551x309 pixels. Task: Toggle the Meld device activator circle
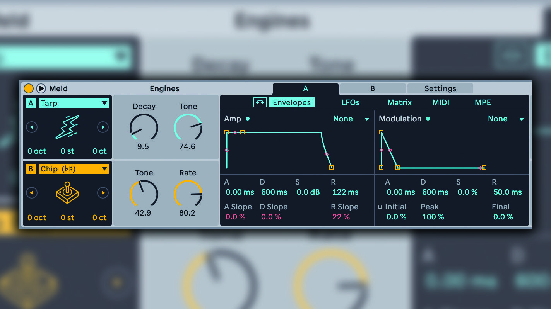pyautogui.click(x=28, y=88)
